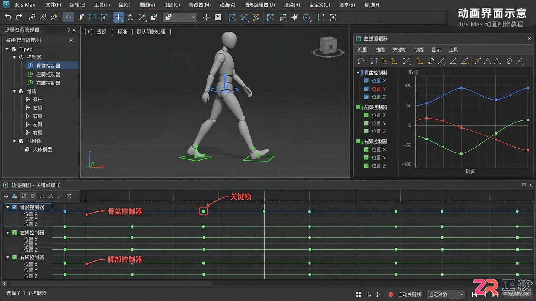
Task: Collapse 左脚控制器 track in track view
Action: 8,232
